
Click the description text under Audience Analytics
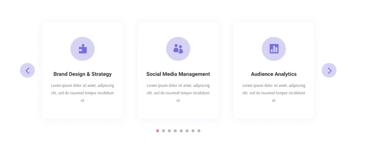tap(274, 93)
